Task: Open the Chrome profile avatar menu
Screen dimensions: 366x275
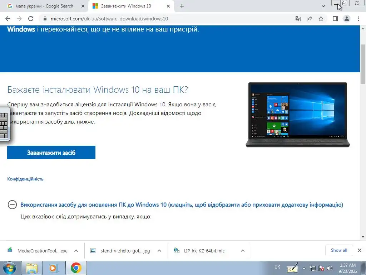Action: (x=347, y=19)
